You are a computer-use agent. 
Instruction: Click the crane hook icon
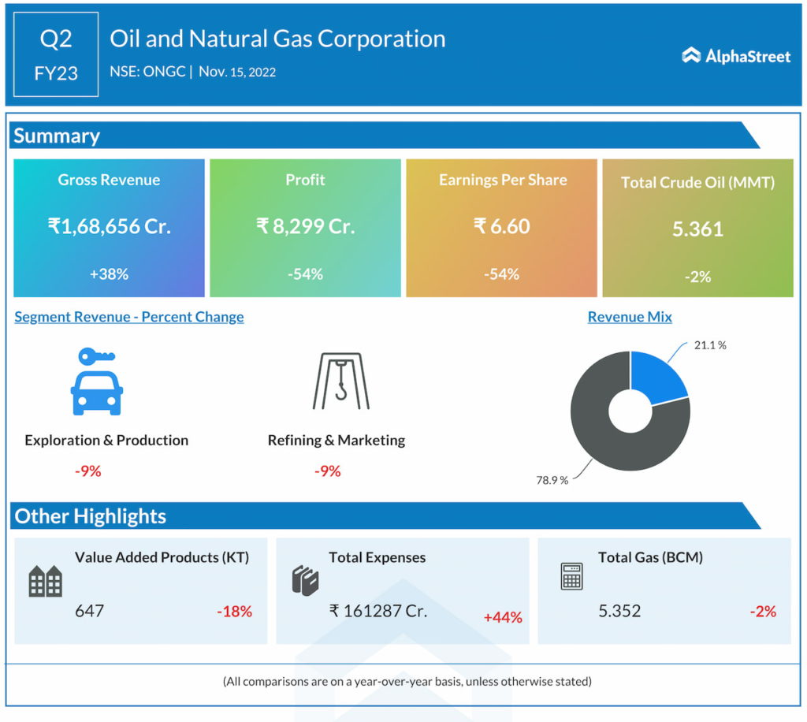point(340,381)
